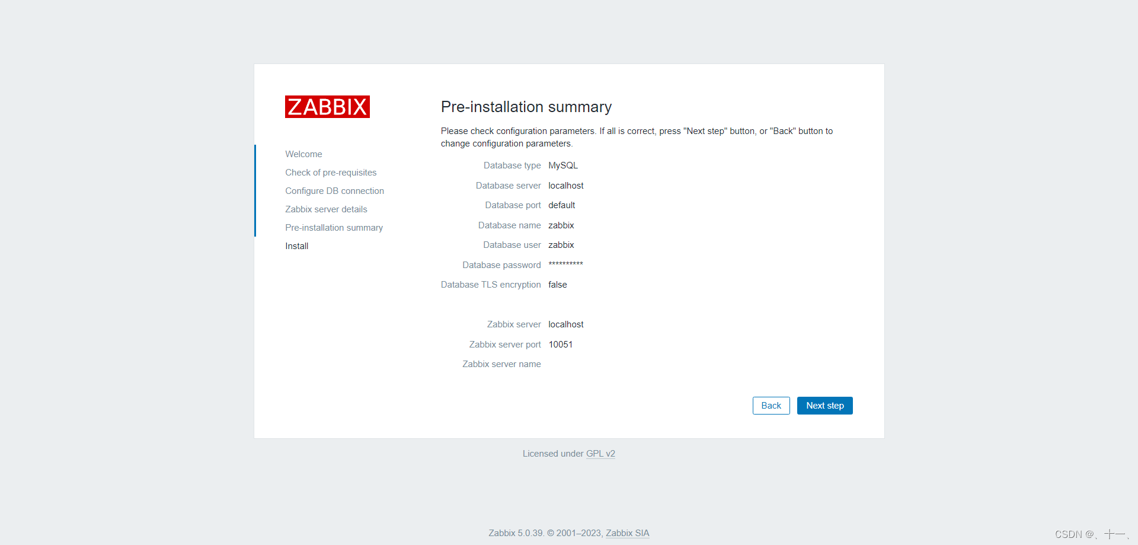Select Configure DB connection step
Screen dimensions: 1138x545
(334, 191)
